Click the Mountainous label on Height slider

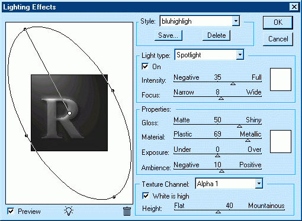pyautogui.click(x=266, y=206)
